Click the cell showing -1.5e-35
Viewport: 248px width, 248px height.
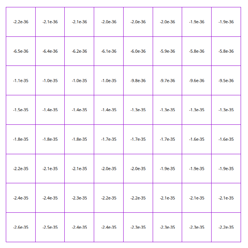21,110
